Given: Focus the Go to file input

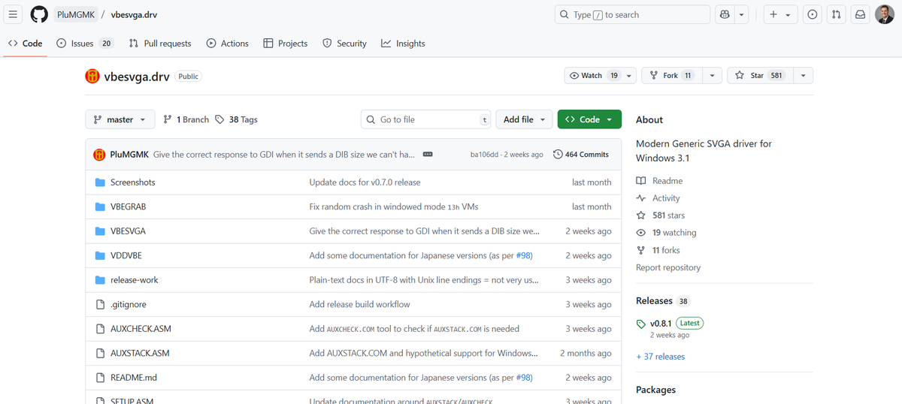Looking at the screenshot, I should [426, 119].
